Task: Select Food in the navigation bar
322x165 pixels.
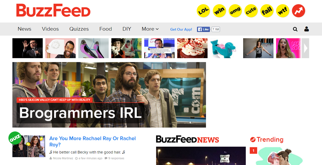Action: click(105, 29)
